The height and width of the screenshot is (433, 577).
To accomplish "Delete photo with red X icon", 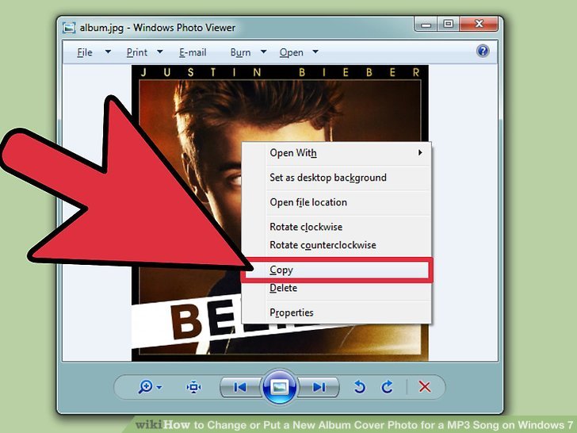I will [425, 387].
